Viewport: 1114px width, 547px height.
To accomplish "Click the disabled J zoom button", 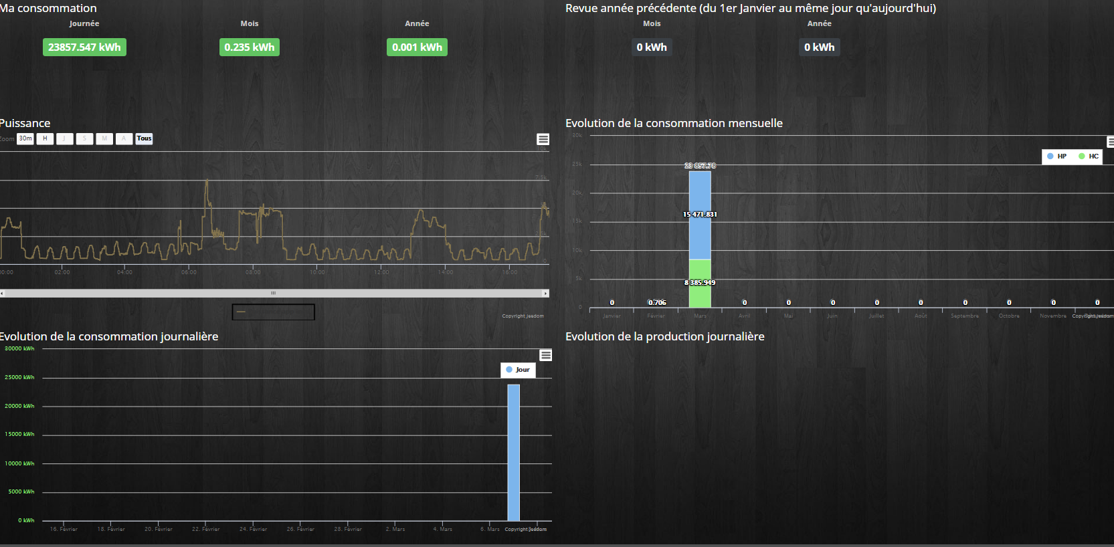I will point(64,138).
